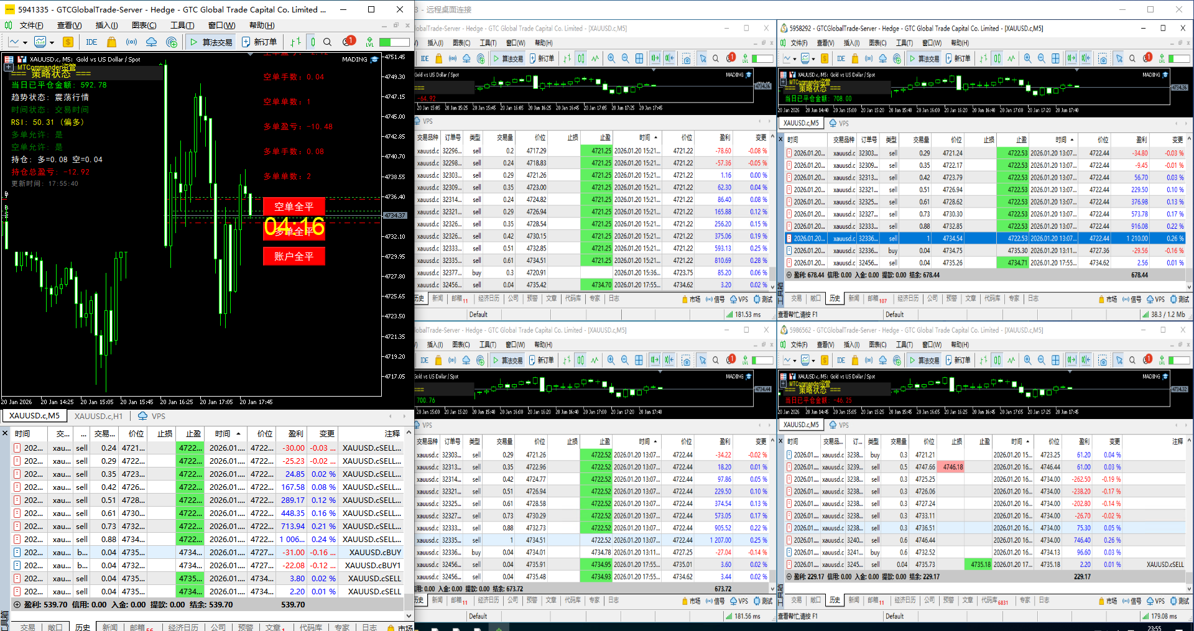Click 新订单 in the upper middle terminal toolbar
Image resolution: width=1194 pixels, height=631 pixels.
542,58
